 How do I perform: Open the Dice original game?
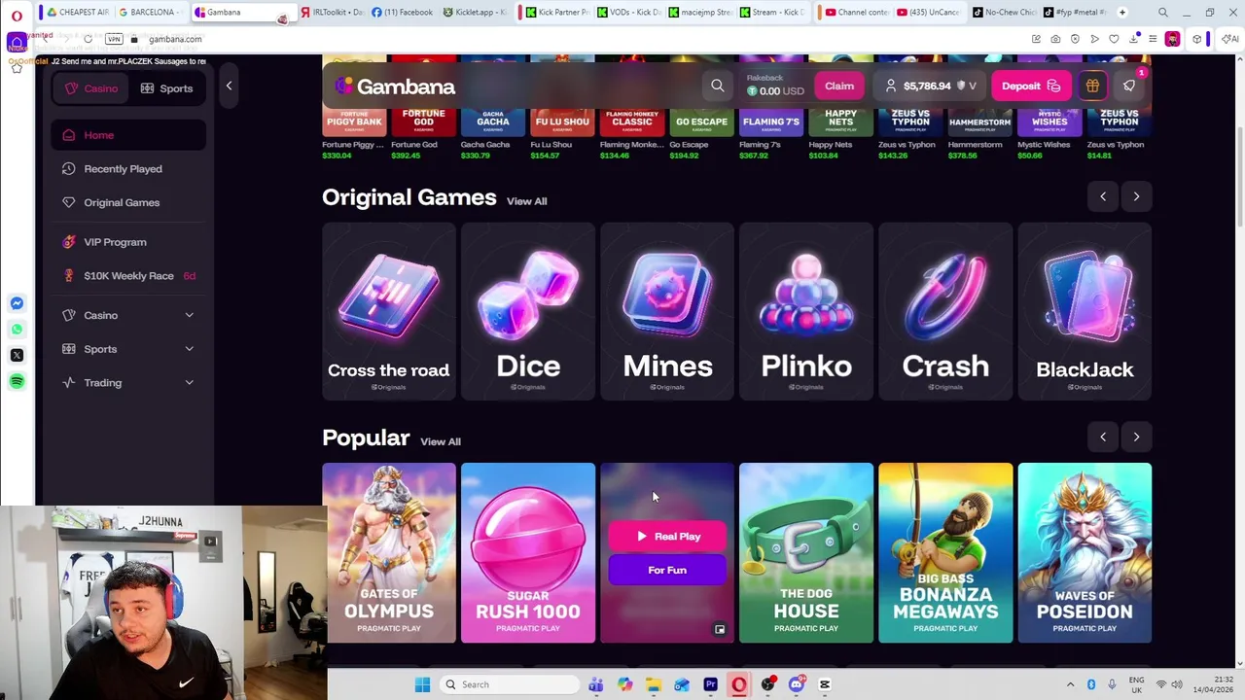pos(528,311)
